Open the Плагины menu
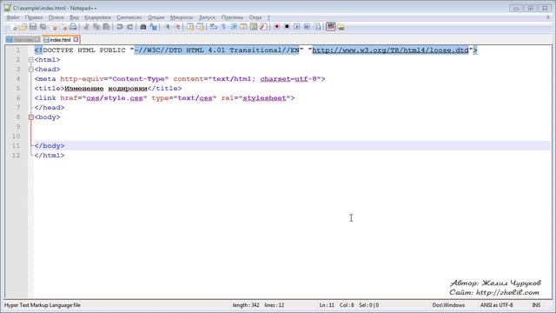 point(232,17)
